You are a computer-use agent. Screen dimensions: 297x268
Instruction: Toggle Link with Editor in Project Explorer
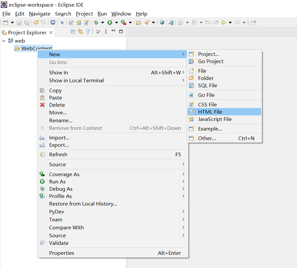[x=80, y=31]
